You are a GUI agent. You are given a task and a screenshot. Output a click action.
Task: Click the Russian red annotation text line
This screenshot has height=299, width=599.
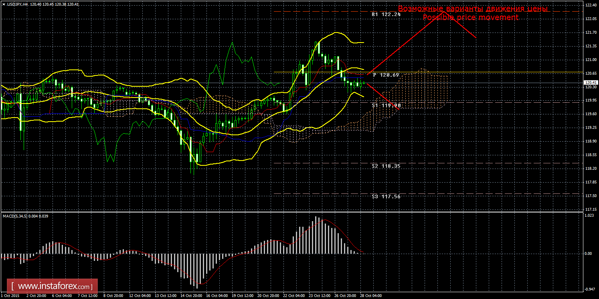tap(473, 9)
